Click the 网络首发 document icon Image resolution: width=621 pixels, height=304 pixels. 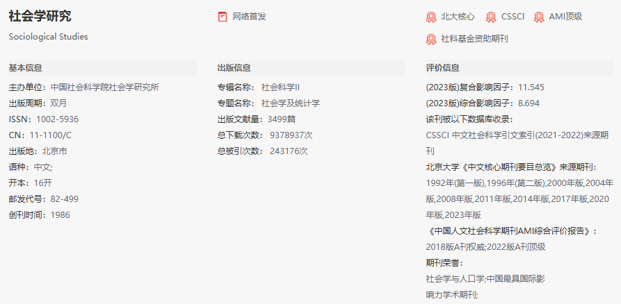[223, 17]
